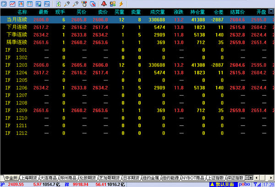Select the IF 1301 contract row

tap(137, 50)
